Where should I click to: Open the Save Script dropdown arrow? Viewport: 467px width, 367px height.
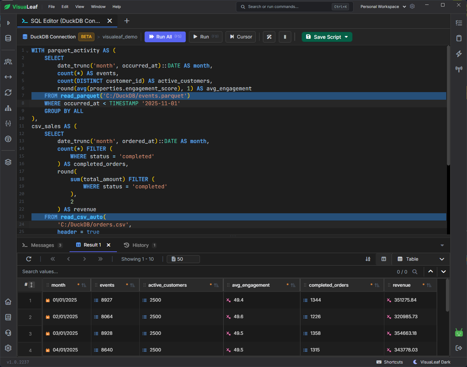[346, 37]
